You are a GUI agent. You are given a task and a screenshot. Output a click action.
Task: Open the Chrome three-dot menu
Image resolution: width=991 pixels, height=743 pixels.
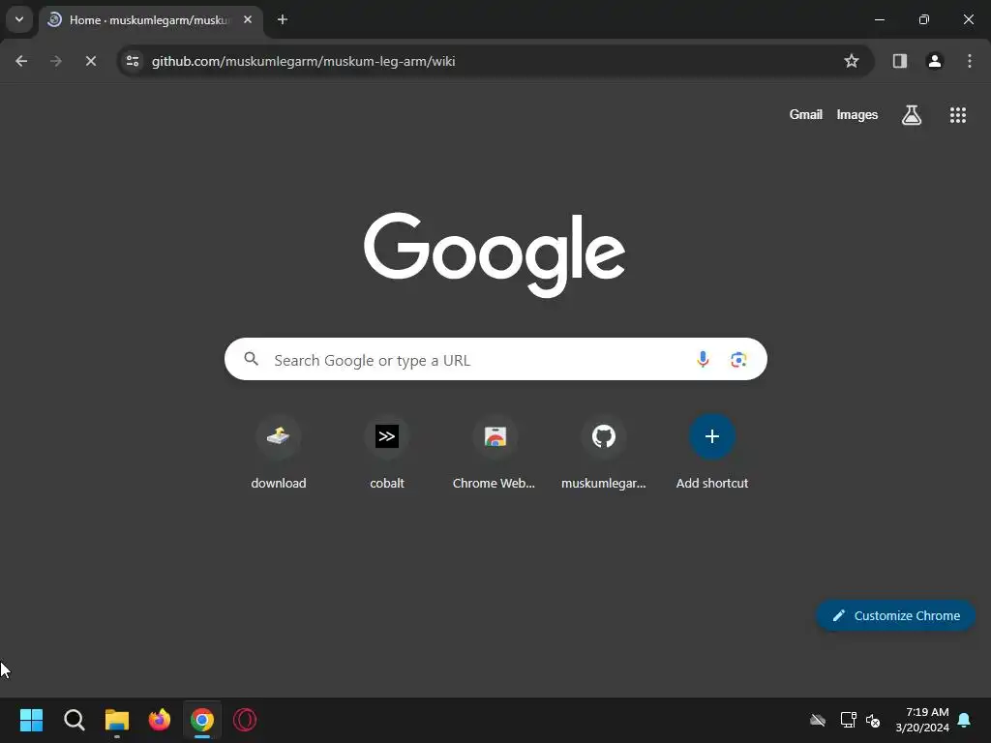pyautogui.click(x=970, y=61)
